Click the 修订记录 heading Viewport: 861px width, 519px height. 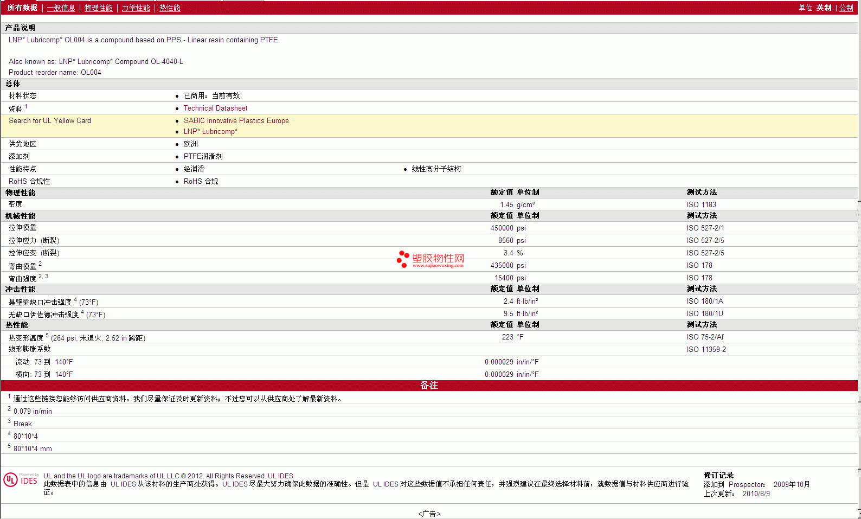(x=718, y=475)
